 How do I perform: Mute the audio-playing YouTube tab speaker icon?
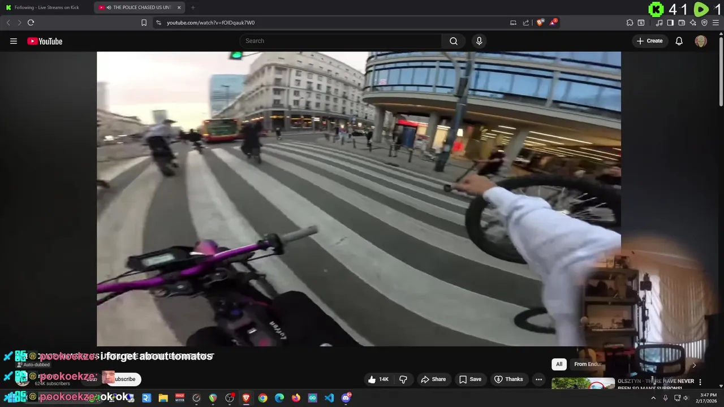(109, 7)
